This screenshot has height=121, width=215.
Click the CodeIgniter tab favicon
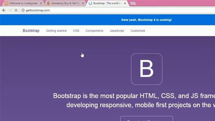6,3
